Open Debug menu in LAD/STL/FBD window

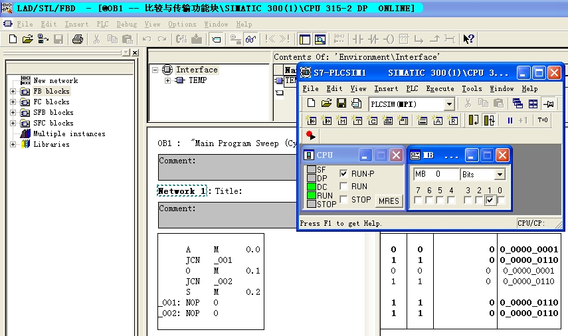pyautogui.click(x=126, y=25)
